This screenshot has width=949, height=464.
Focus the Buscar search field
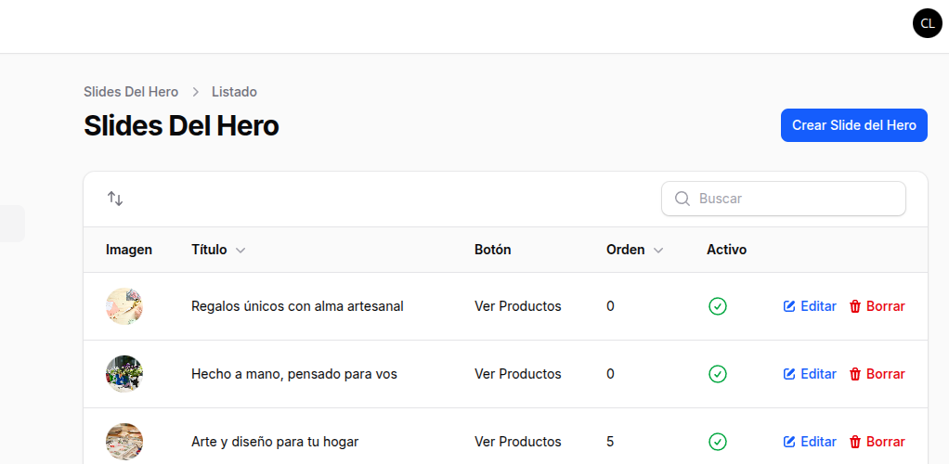tap(783, 199)
